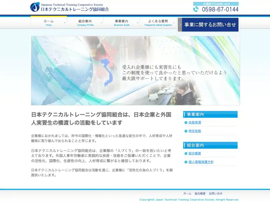Click the phone number 0598-67-0144
The width and height of the screenshot is (270, 203).
[220, 9]
